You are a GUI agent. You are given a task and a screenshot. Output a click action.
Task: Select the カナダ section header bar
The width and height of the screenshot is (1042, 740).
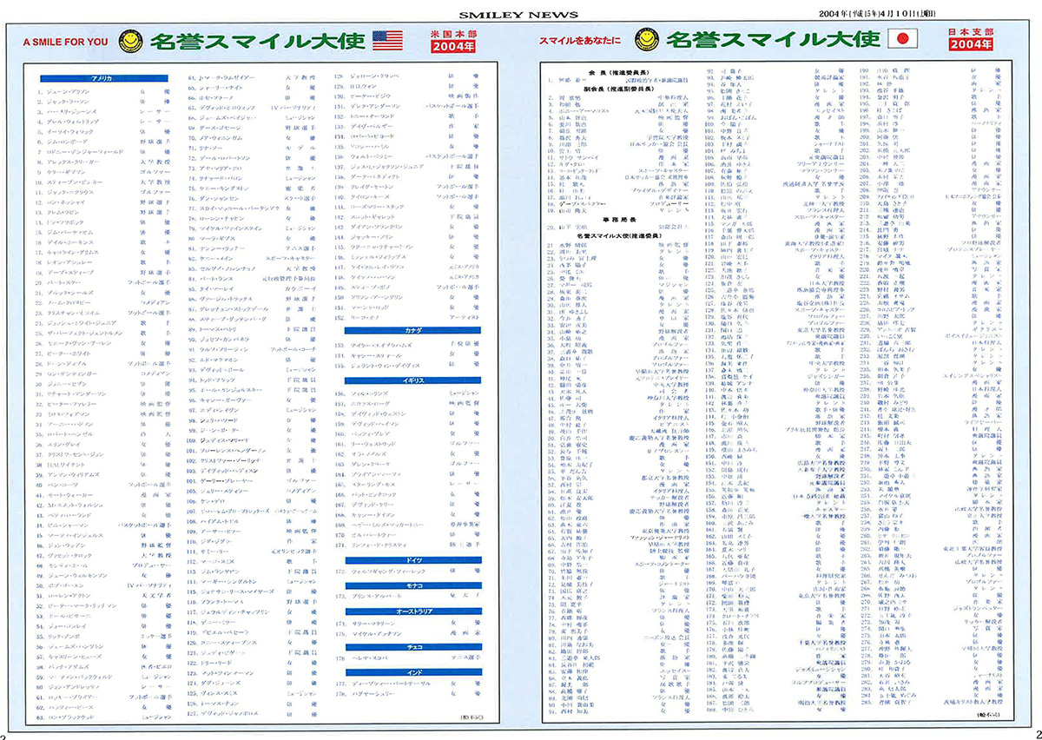click(x=412, y=331)
